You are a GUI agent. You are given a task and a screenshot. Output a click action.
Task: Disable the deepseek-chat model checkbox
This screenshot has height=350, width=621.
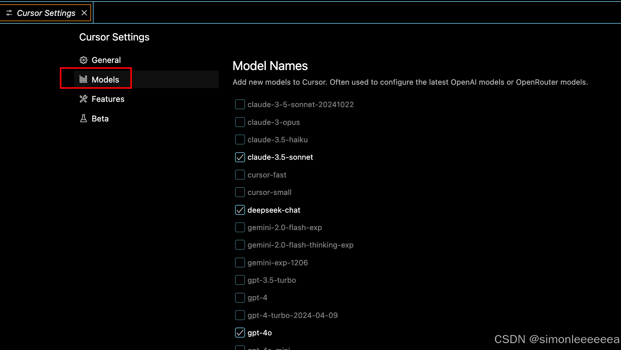point(240,210)
